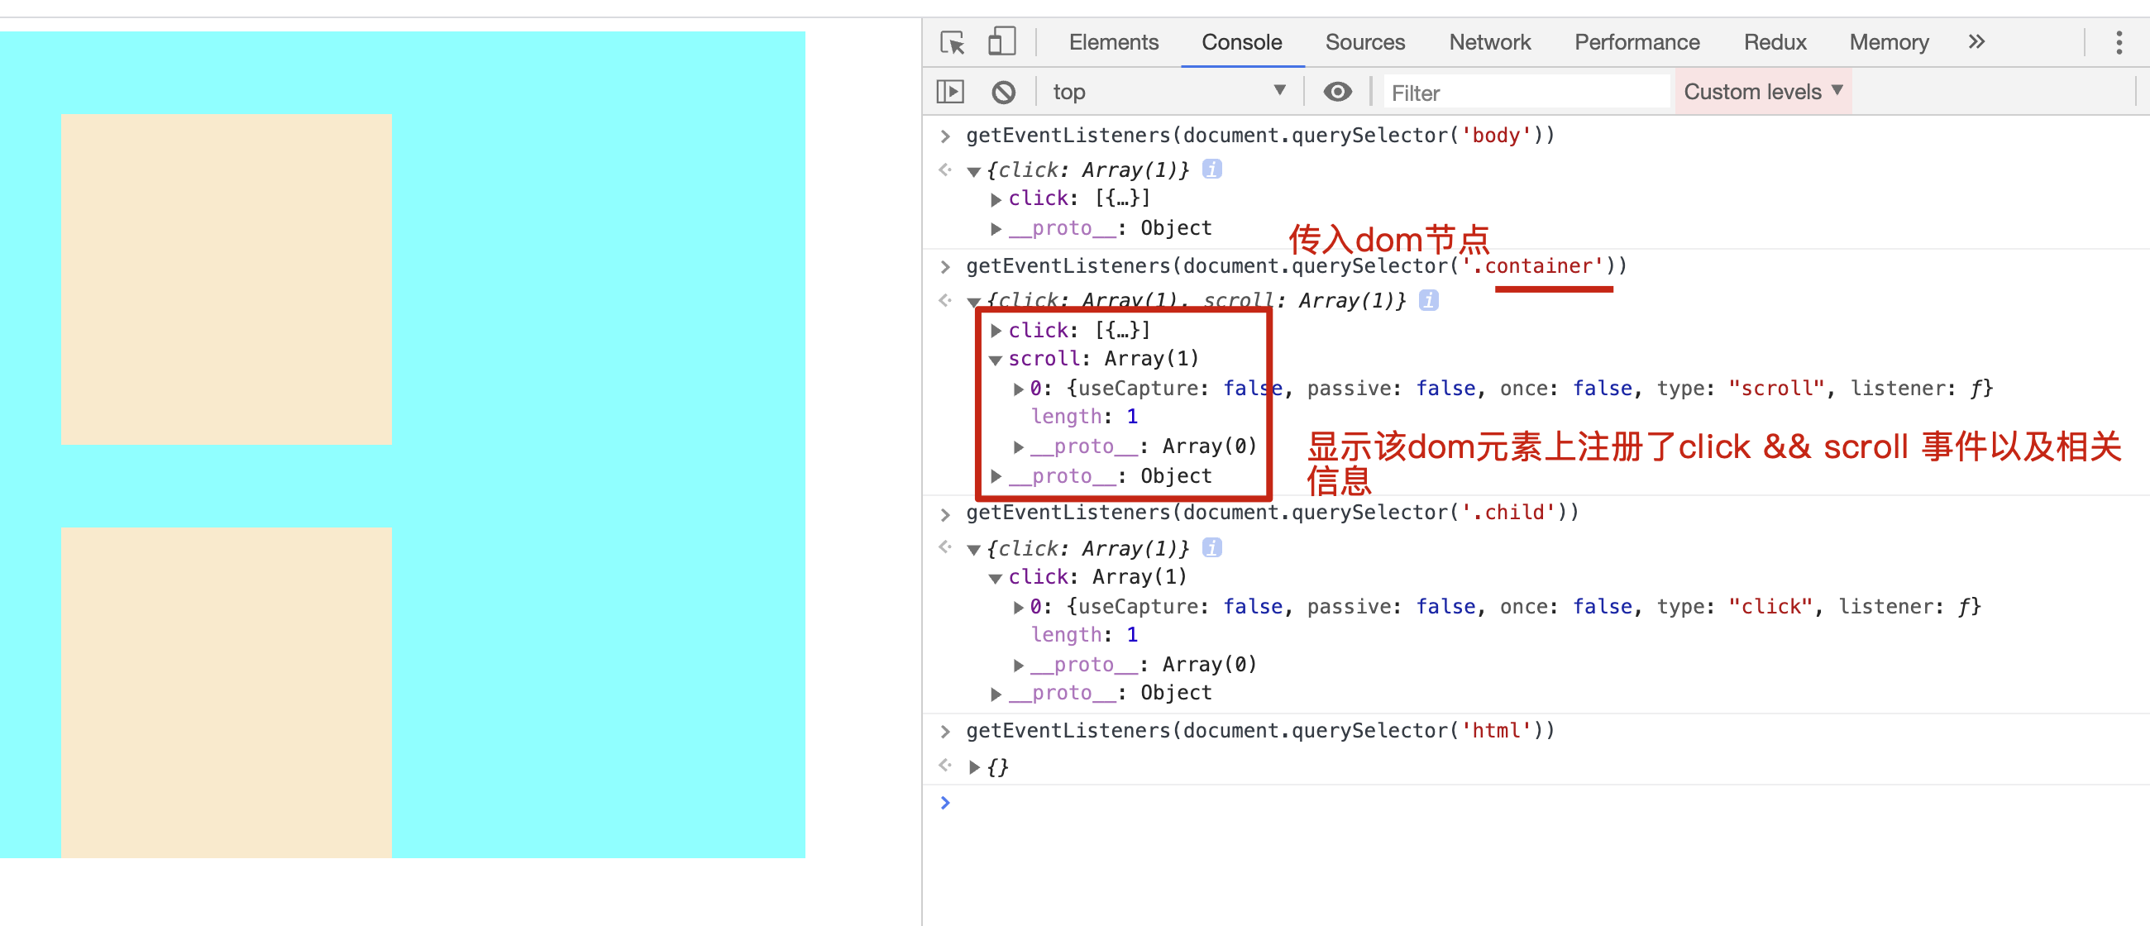This screenshot has height=926, width=2150.
Task: Switch to the Redux tab
Action: click(1775, 41)
